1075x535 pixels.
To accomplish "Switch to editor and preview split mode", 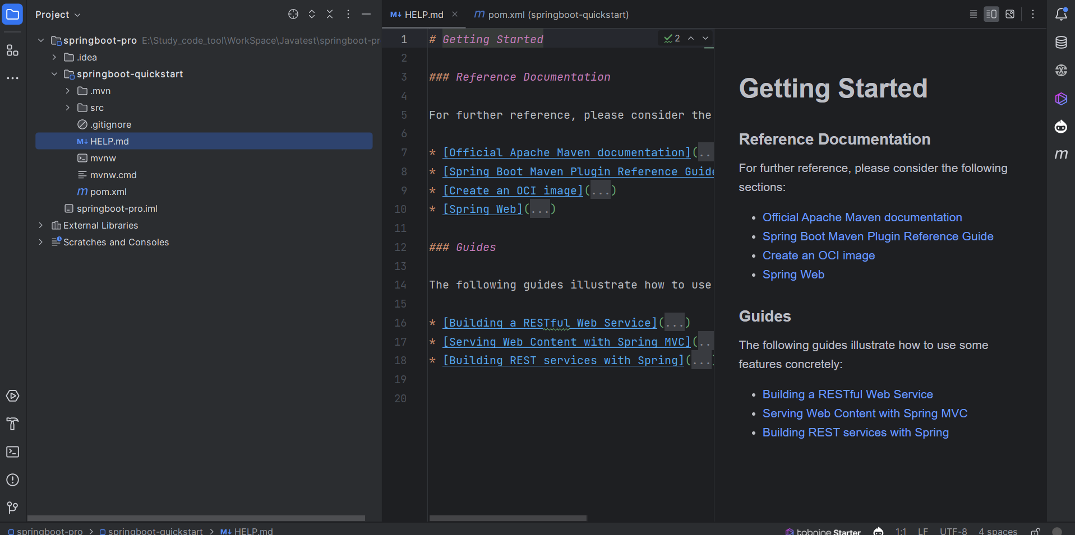I will (x=991, y=15).
